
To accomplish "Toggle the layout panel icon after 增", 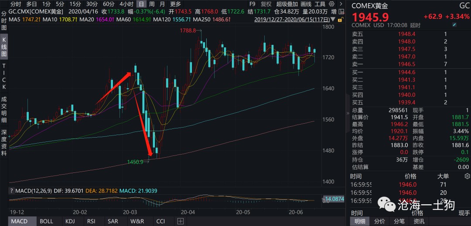I will pos(342,12).
